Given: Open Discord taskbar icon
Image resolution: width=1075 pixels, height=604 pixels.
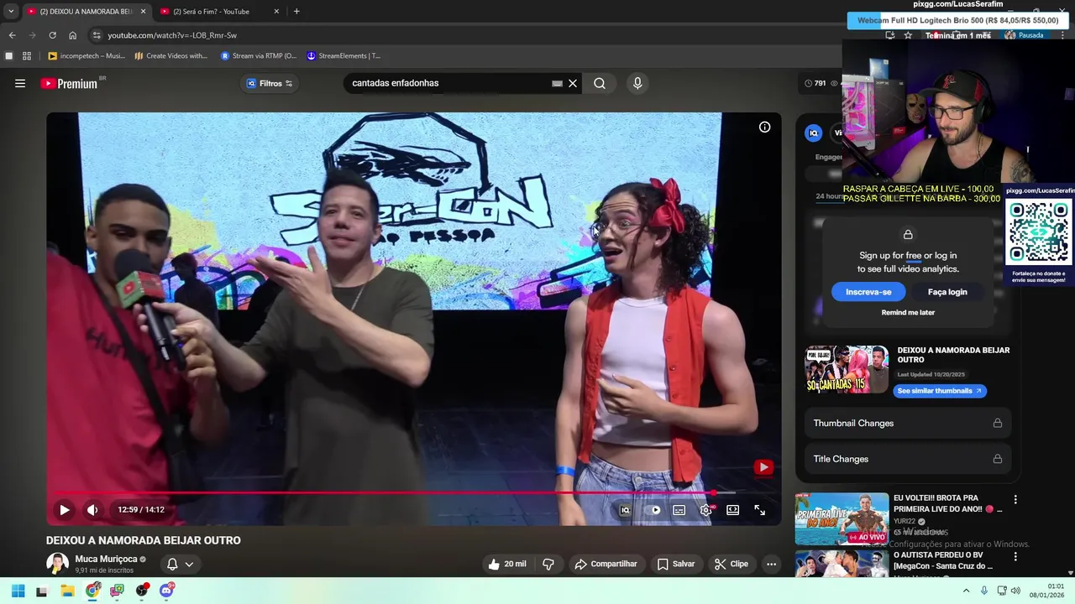Looking at the screenshot, I should click(166, 591).
